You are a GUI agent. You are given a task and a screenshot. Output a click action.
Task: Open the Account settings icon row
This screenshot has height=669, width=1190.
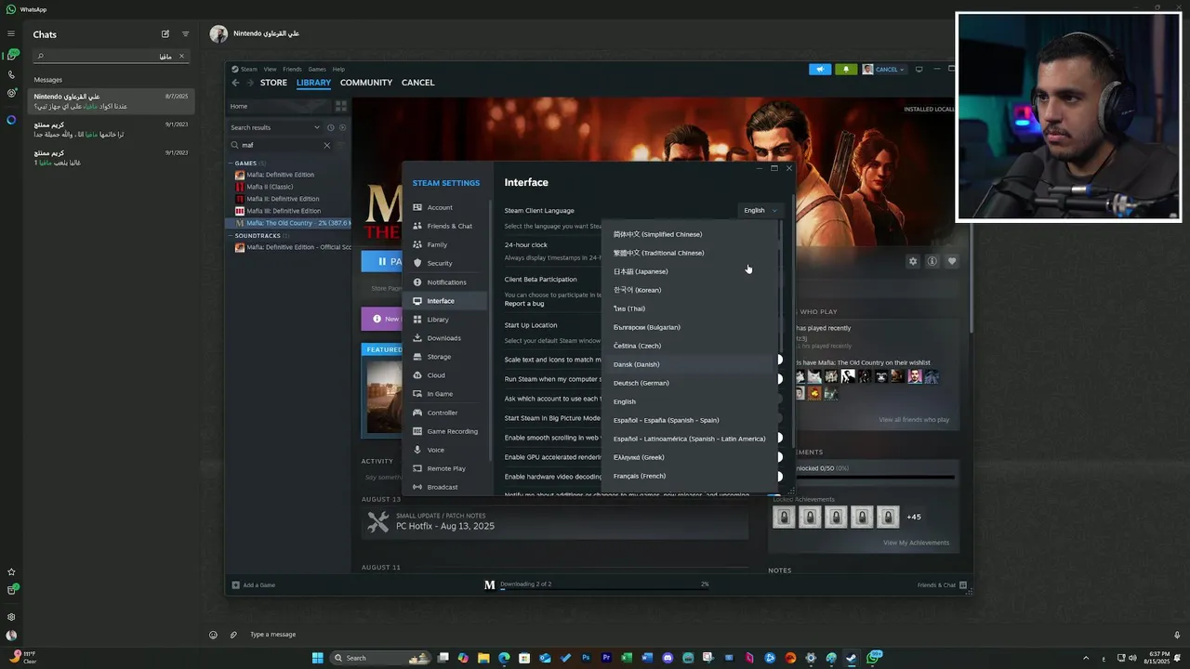point(446,207)
